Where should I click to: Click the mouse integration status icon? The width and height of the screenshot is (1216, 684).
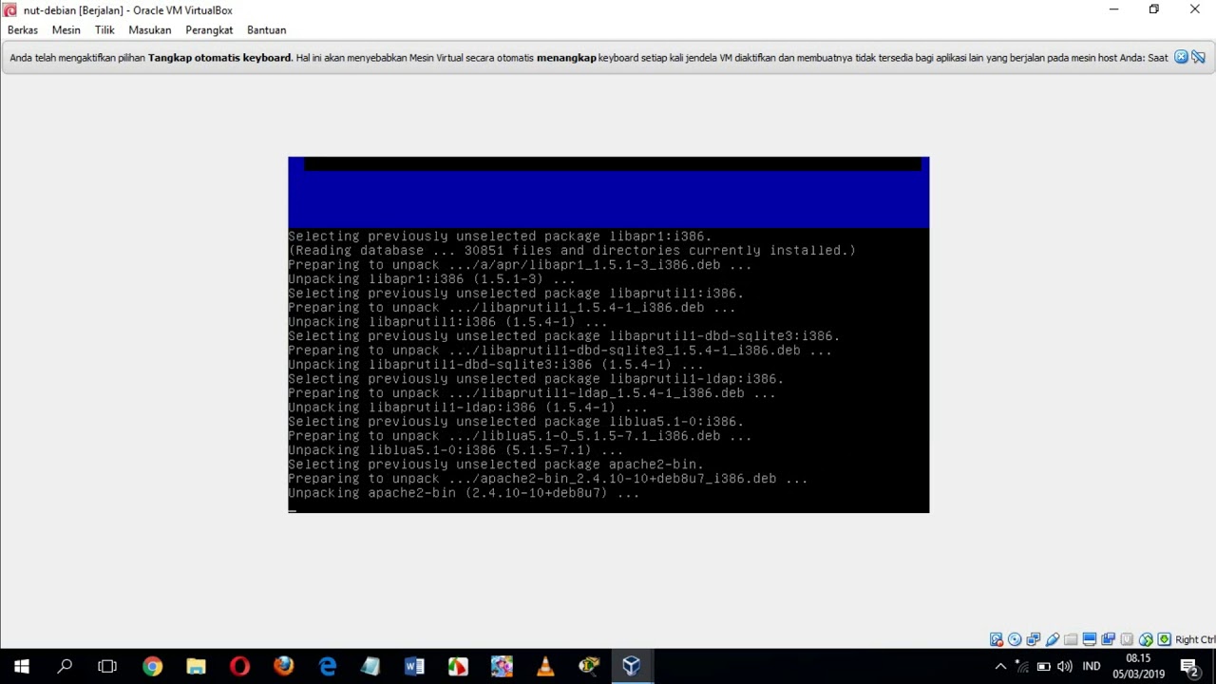(x=1146, y=639)
